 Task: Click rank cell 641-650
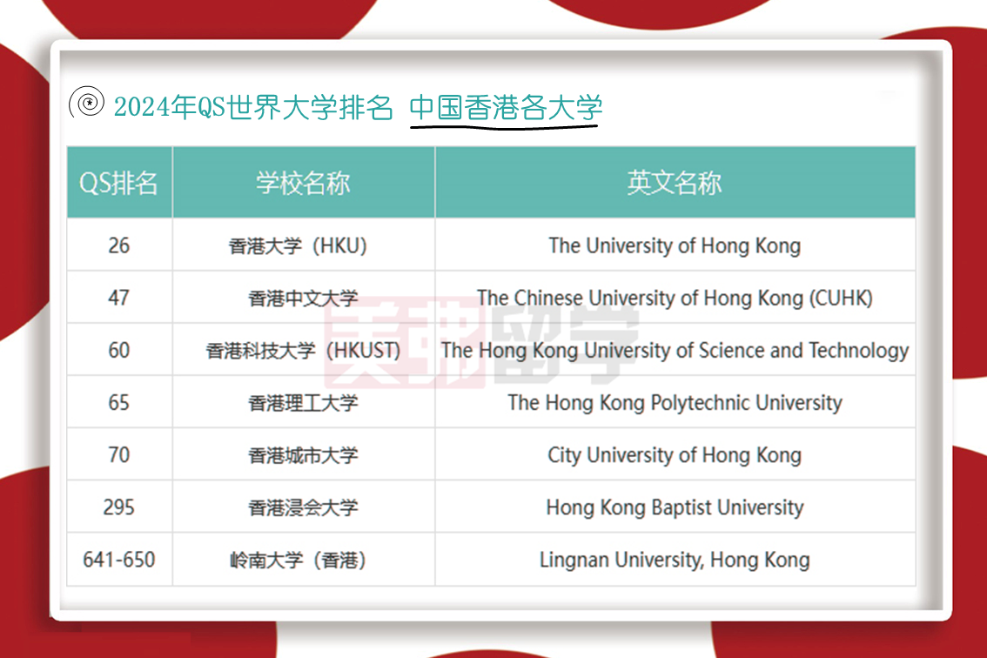pos(119,559)
